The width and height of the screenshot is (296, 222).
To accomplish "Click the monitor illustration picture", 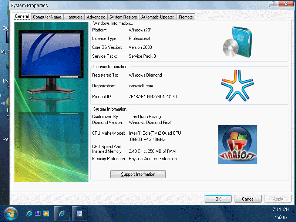I will click(51, 102).
